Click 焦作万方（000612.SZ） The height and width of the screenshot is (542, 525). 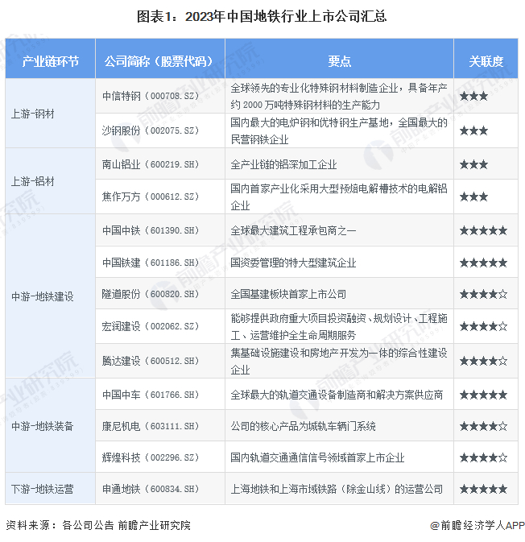click(x=151, y=197)
